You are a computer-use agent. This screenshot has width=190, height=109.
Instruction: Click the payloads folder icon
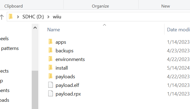coord(50,76)
